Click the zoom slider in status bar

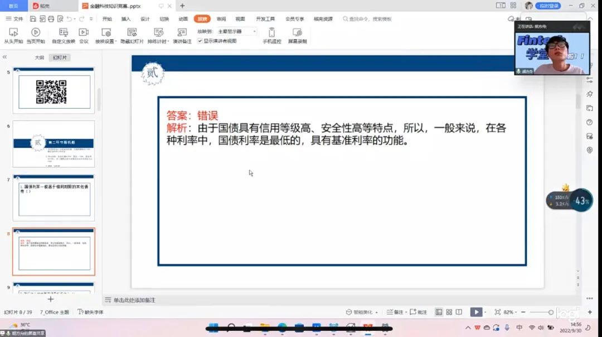click(x=540, y=312)
